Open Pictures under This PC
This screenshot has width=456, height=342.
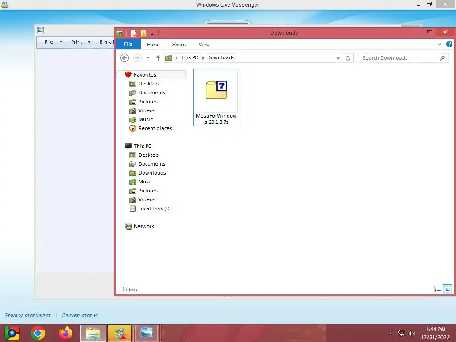tap(148, 191)
